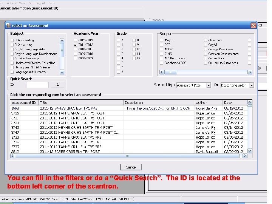The width and height of the screenshot is (272, 204).
Task: Check the English Language Development subject
Action: click(x=12, y=54)
